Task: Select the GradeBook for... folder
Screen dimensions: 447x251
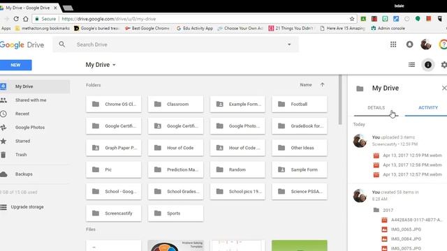Action: (x=300, y=126)
